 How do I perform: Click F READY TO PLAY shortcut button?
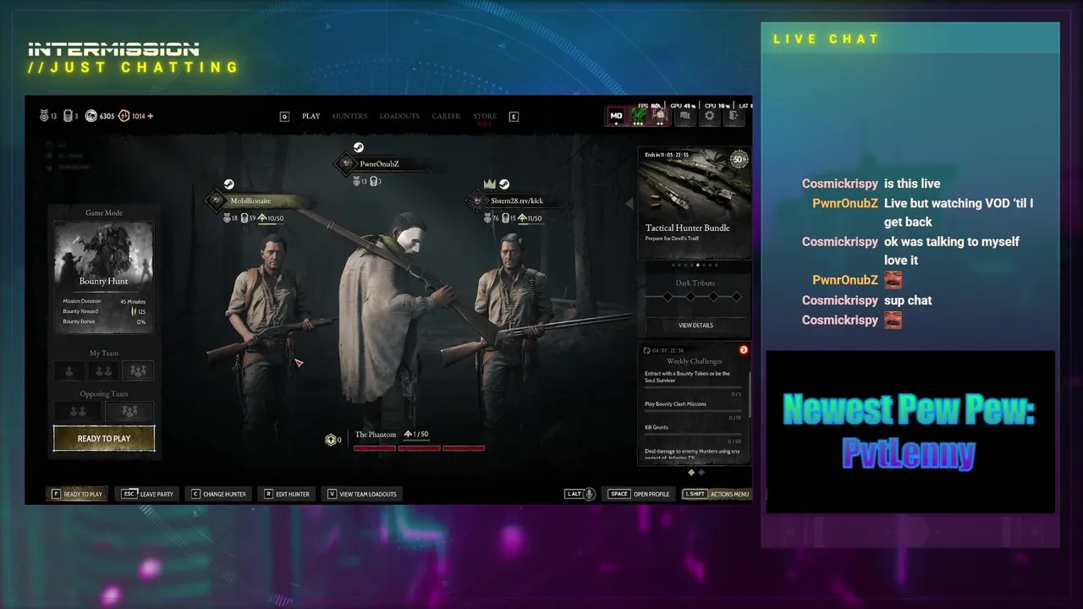(76, 494)
